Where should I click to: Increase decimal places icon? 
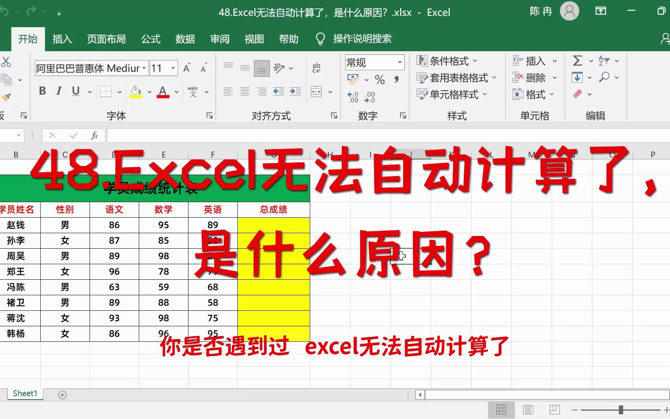pos(353,97)
